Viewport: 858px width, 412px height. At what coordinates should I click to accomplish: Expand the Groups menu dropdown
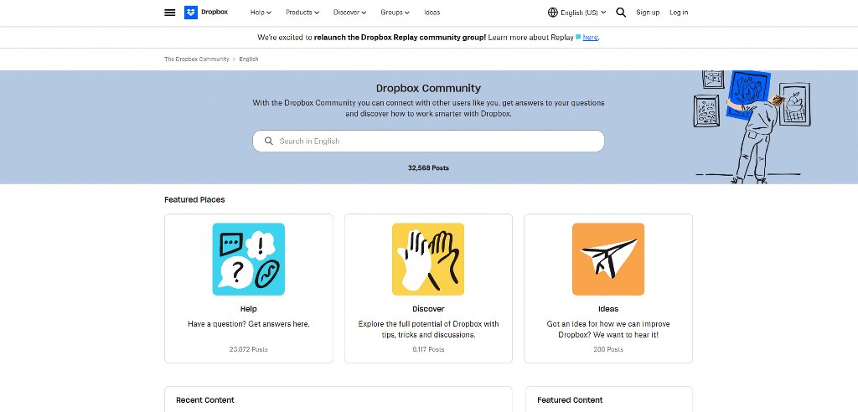click(x=395, y=13)
